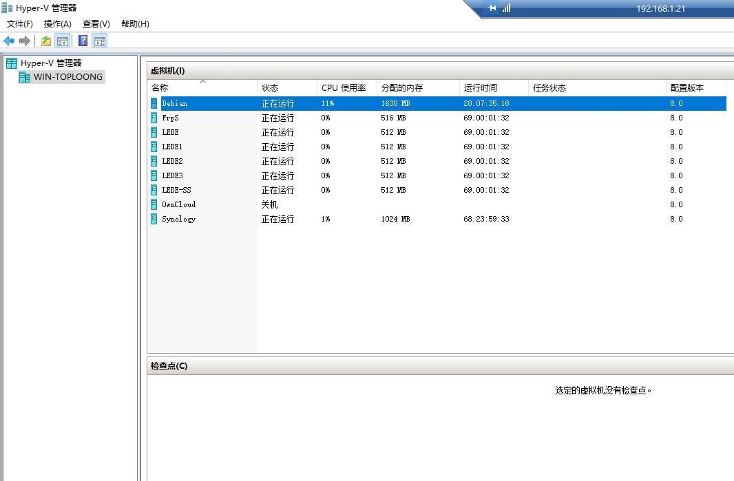Sort by the 运行时间 column header
Screen dimensions: 734x481
point(494,88)
